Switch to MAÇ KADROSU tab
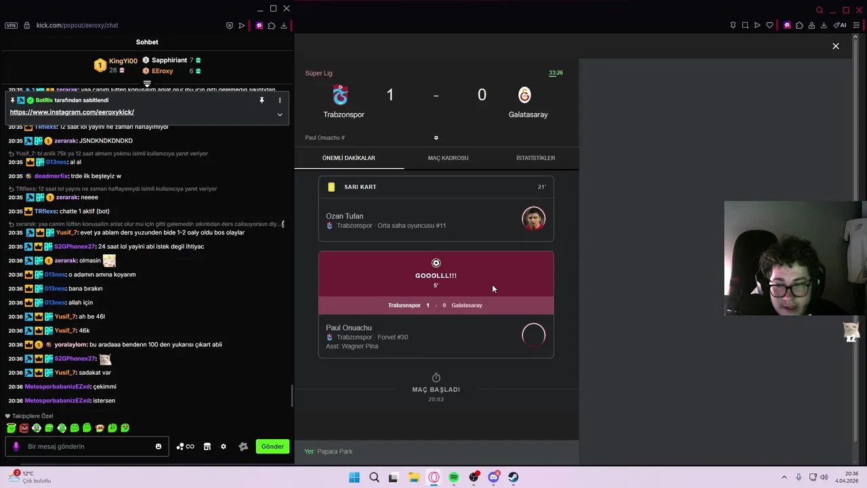Image resolution: width=867 pixels, height=488 pixels. [x=448, y=158]
